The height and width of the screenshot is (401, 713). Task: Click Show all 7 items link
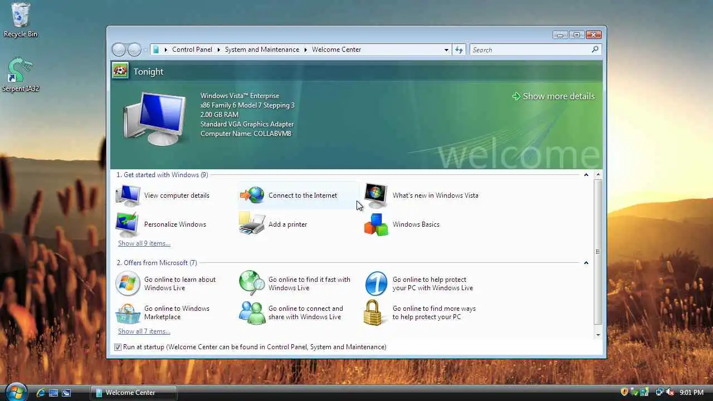click(x=144, y=331)
